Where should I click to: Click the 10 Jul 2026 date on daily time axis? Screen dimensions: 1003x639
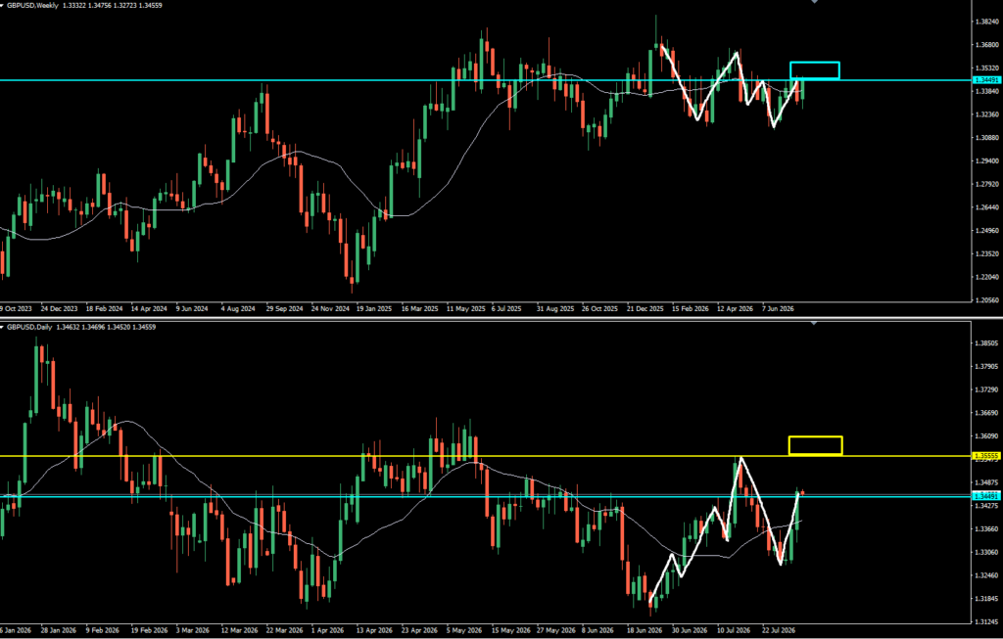[734, 630]
